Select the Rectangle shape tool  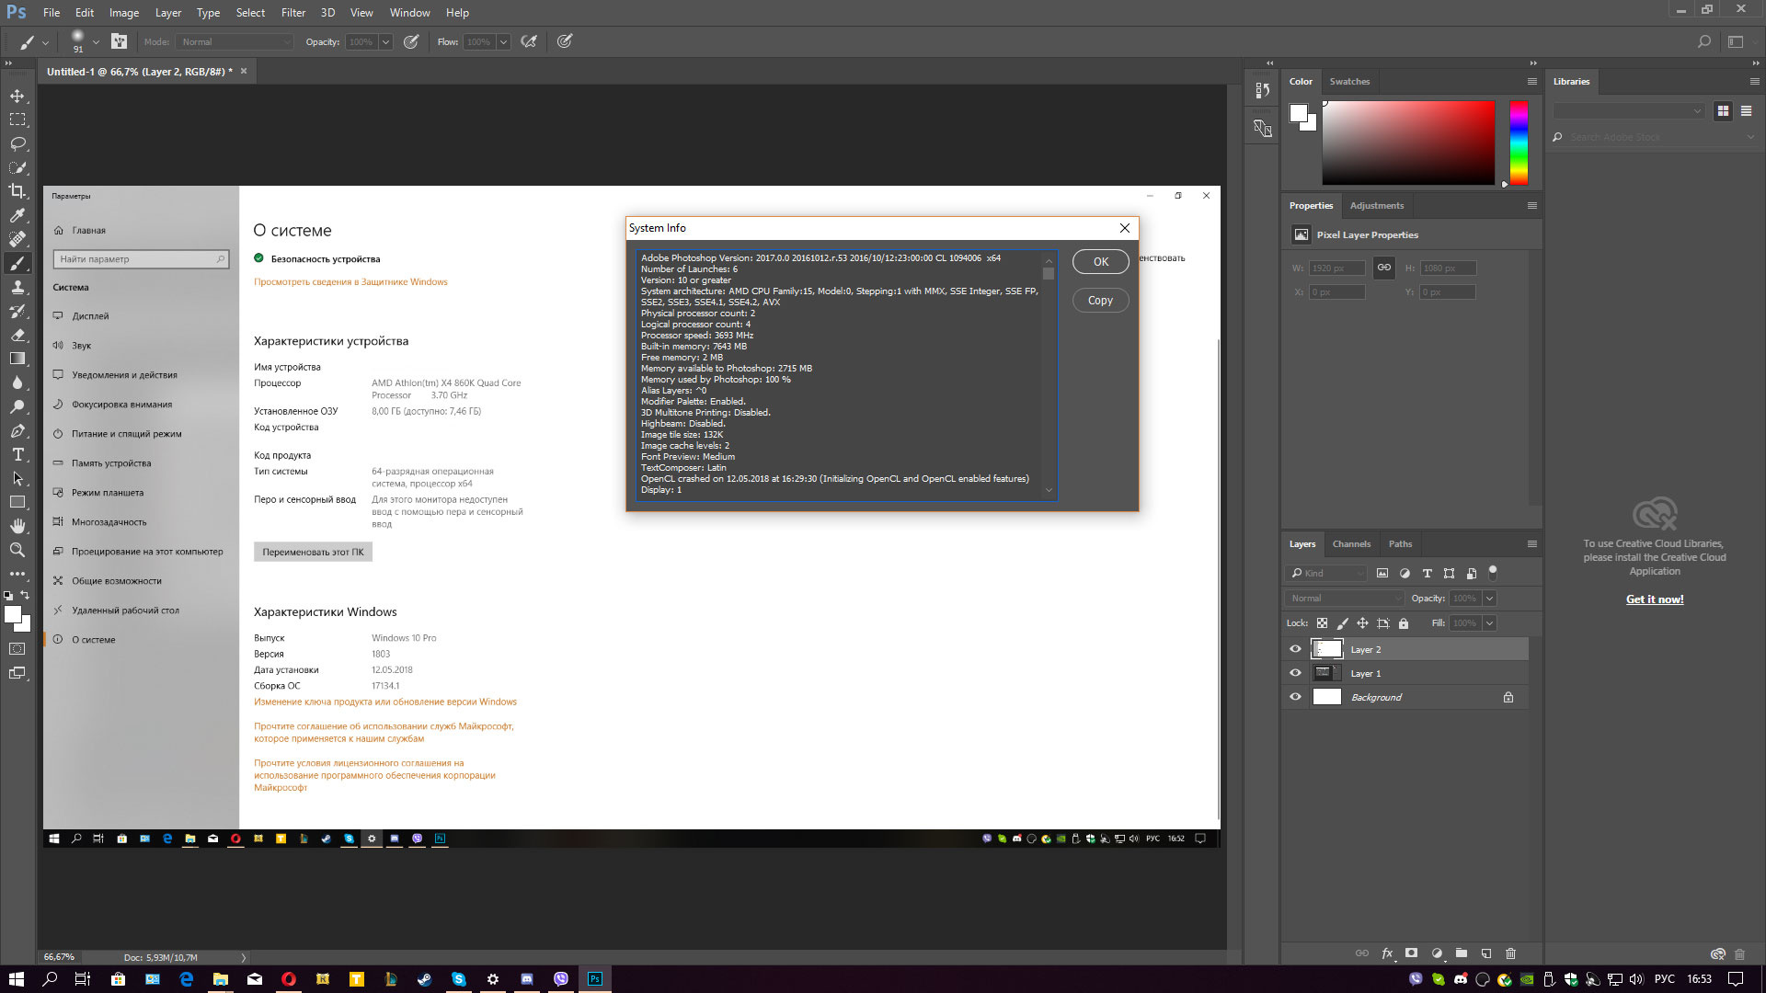pos(17,502)
